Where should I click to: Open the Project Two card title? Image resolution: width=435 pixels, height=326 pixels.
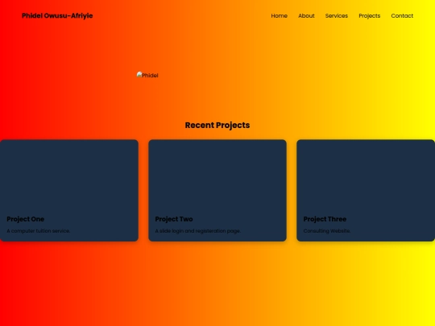174,219
